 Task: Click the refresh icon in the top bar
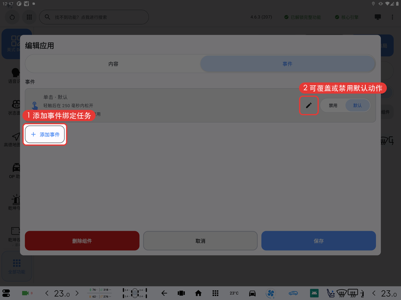12,17
